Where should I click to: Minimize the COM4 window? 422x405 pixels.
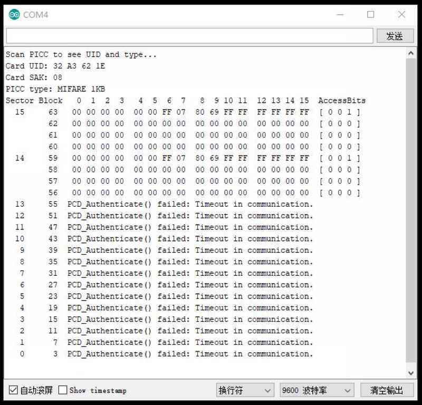[x=340, y=15]
